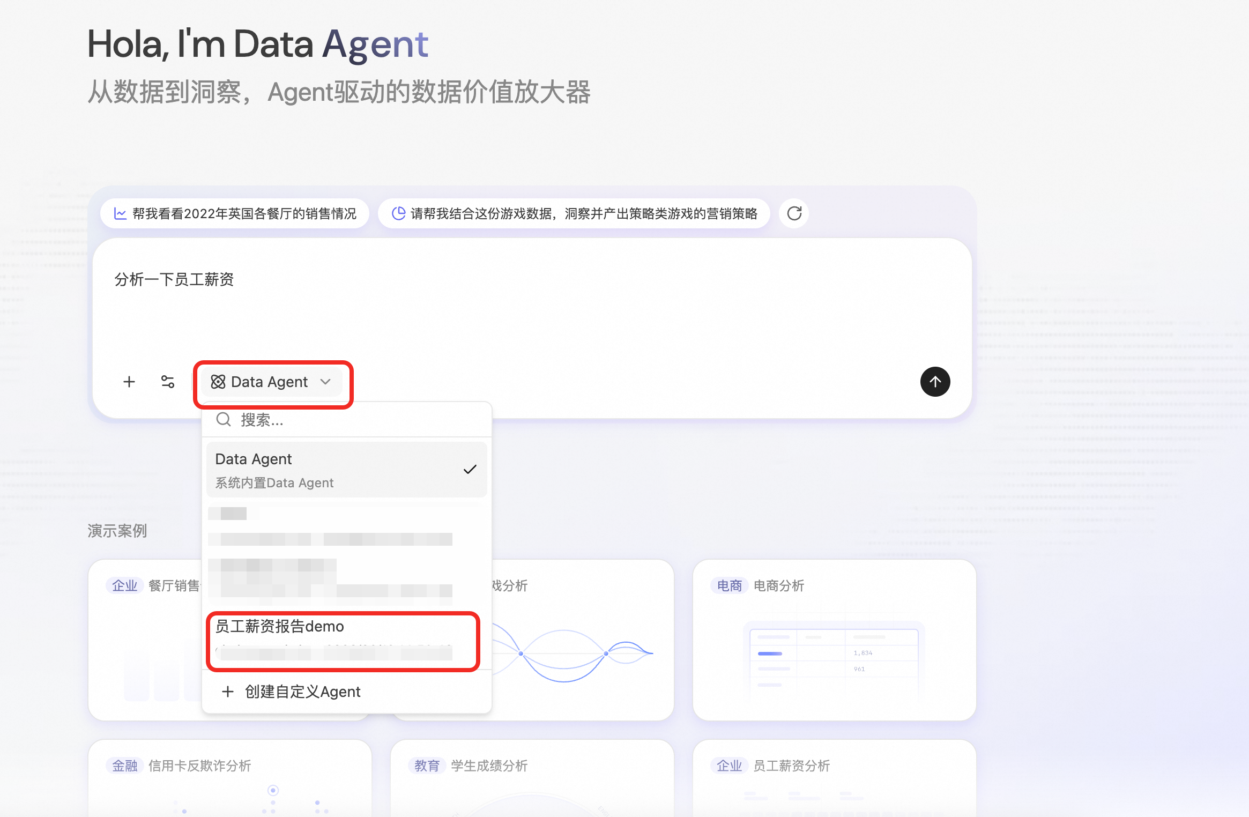Click the checkmark beside Data Agent entry

[x=470, y=469]
